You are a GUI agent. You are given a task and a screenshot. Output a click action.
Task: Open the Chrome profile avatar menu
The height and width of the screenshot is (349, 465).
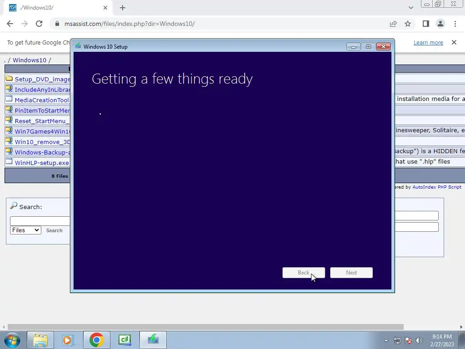coord(440,24)
